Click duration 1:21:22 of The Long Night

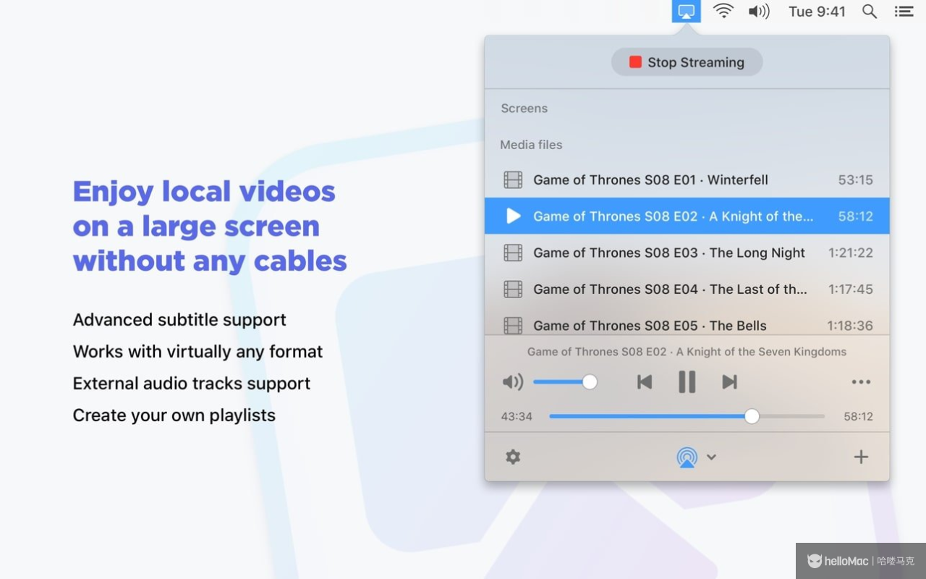coord(850,253)
